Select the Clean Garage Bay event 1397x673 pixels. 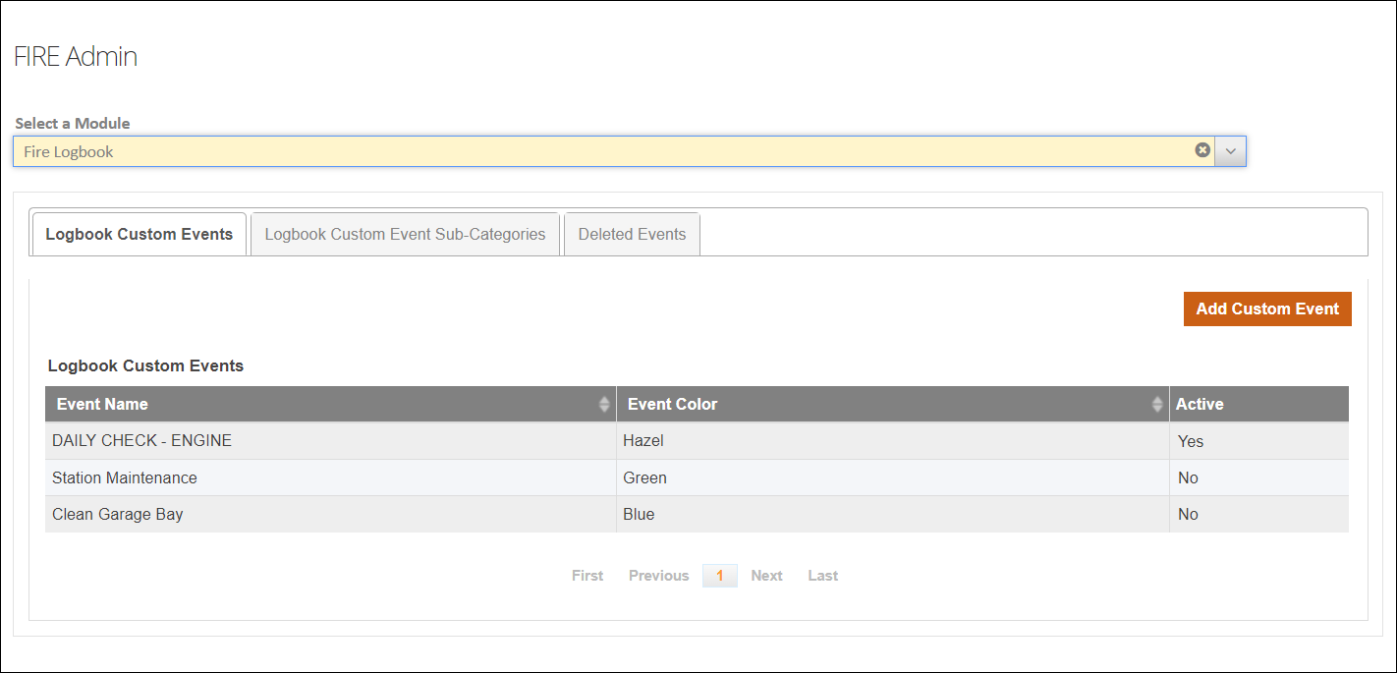[x=118, y=514]
